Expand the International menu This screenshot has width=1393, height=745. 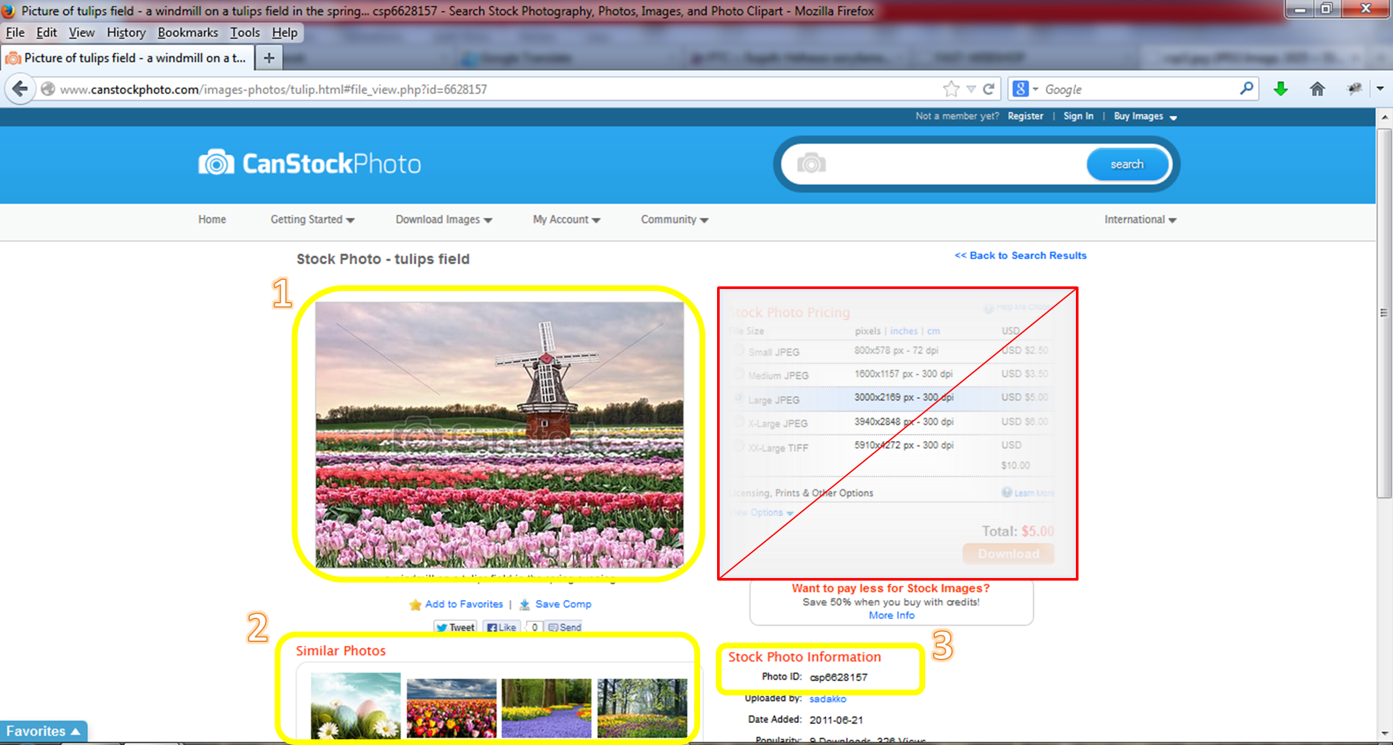[1140, 219]
